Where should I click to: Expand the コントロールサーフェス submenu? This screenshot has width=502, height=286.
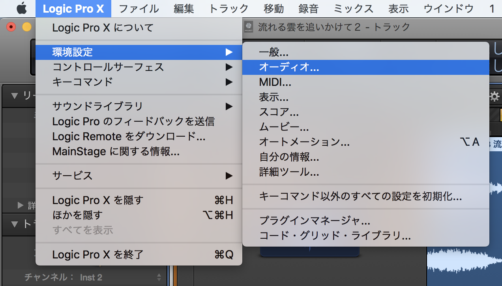[x=139, y=67]
